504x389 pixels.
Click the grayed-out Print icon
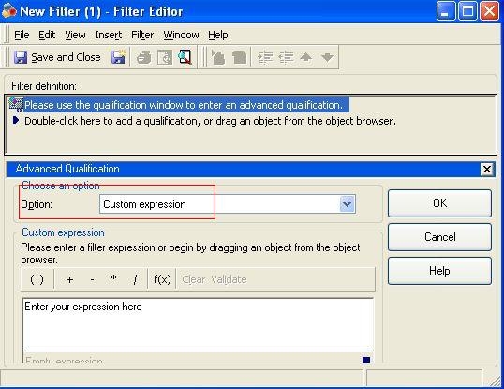(x=143, y=57)
